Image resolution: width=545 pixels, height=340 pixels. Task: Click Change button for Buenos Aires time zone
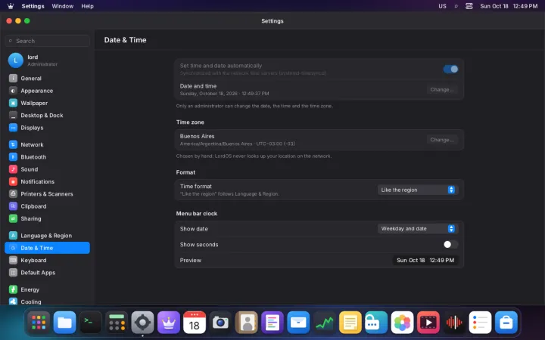point(442,140)
